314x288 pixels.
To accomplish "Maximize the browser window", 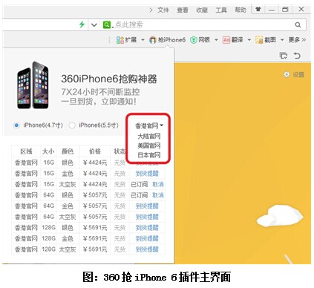I will pos(285,10).
